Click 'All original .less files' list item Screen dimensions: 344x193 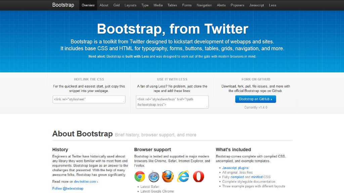(238, 173)
